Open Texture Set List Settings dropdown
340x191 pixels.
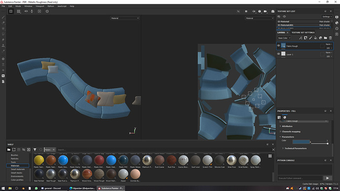(x=327, y=17)
